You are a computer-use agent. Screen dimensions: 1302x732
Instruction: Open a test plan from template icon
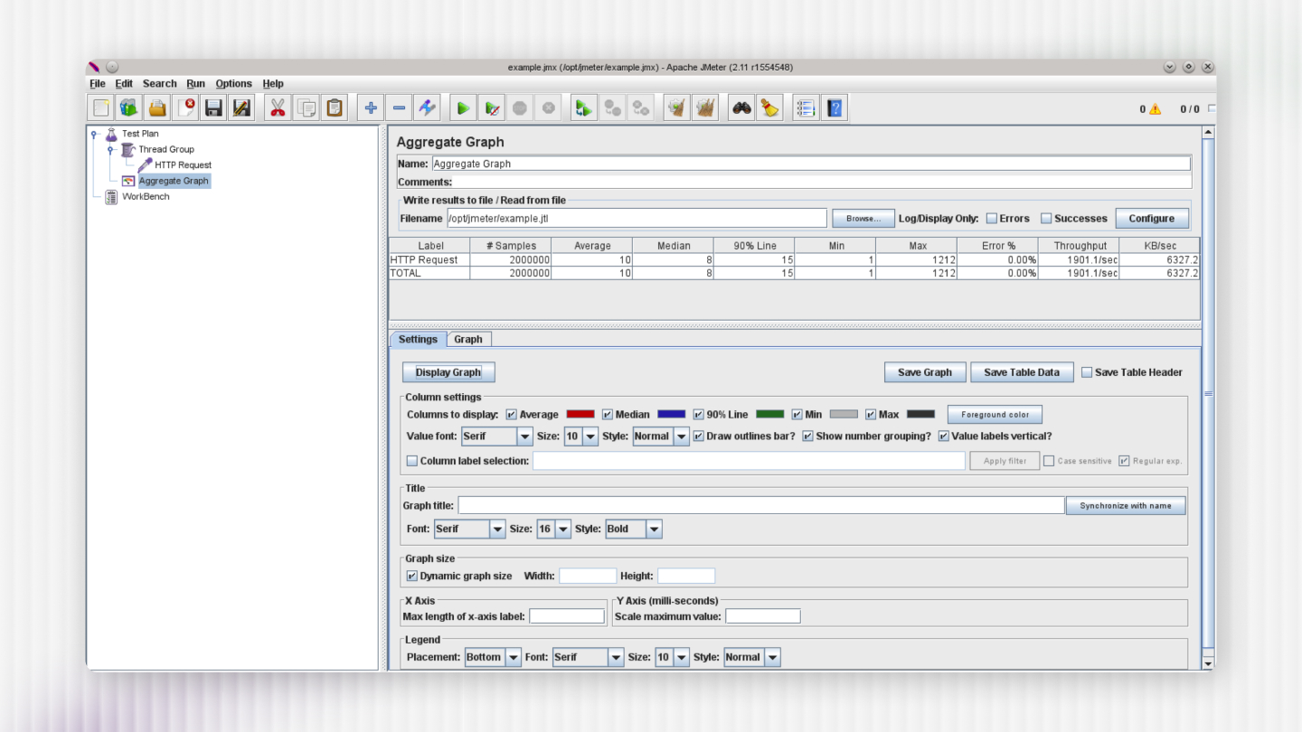click(x=128, y=107)
